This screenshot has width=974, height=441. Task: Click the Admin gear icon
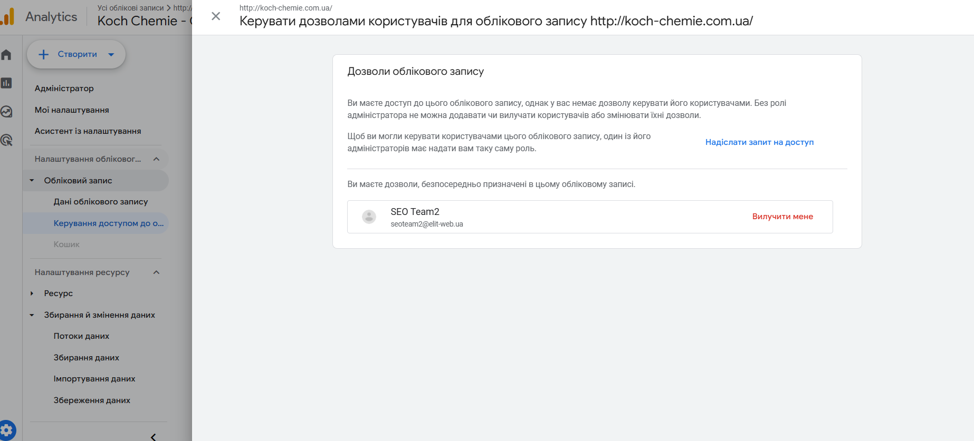point(7,430)
